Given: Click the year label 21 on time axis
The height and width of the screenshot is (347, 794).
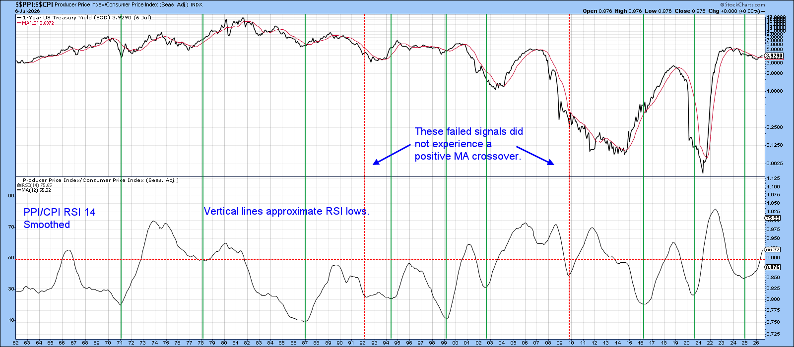Looking at the screenshot, I should click(x=698, y=343).
